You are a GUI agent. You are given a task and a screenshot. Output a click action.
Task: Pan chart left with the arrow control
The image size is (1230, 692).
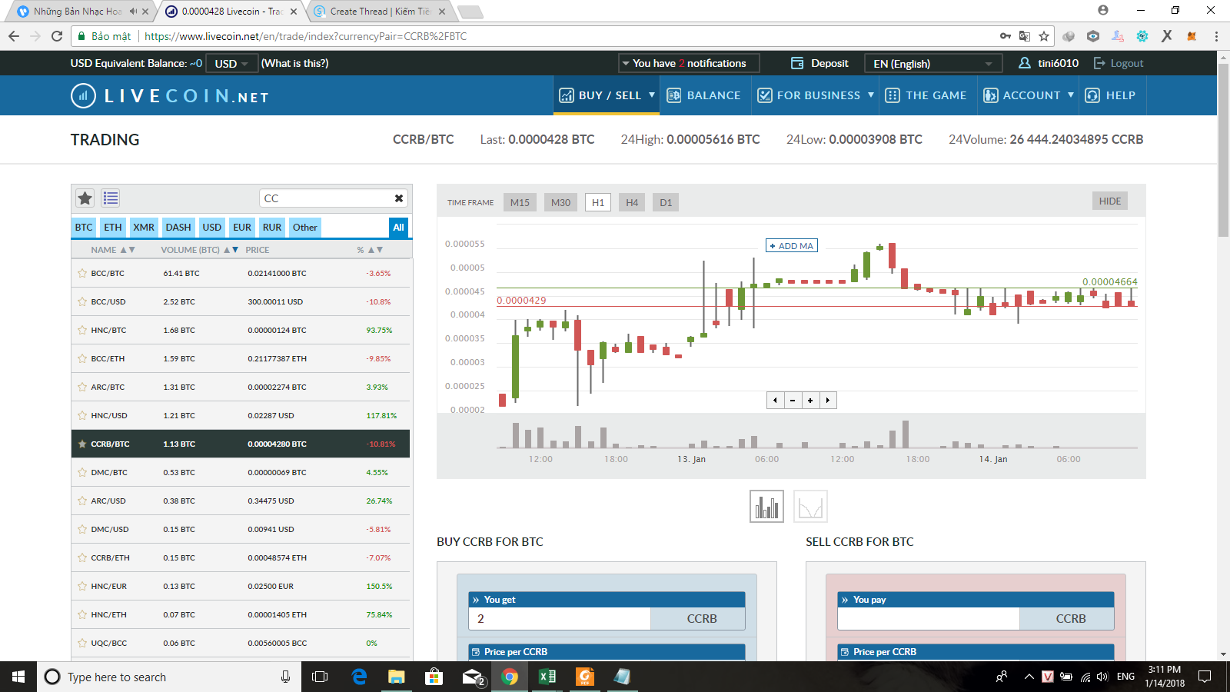[775, 400]
